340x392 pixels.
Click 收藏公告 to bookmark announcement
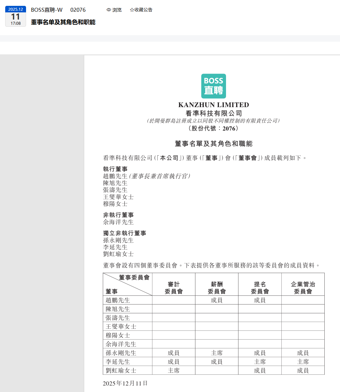[141, 10]
